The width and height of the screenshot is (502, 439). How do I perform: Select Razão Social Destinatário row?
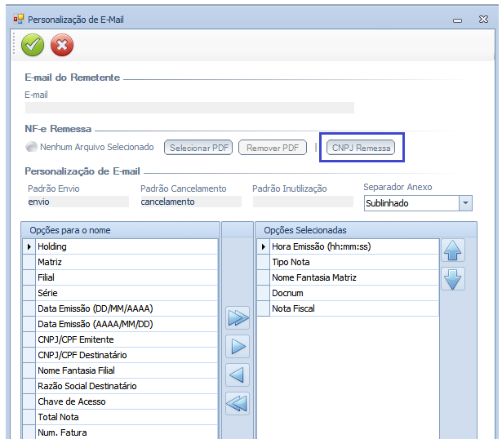tap(127, 386)
